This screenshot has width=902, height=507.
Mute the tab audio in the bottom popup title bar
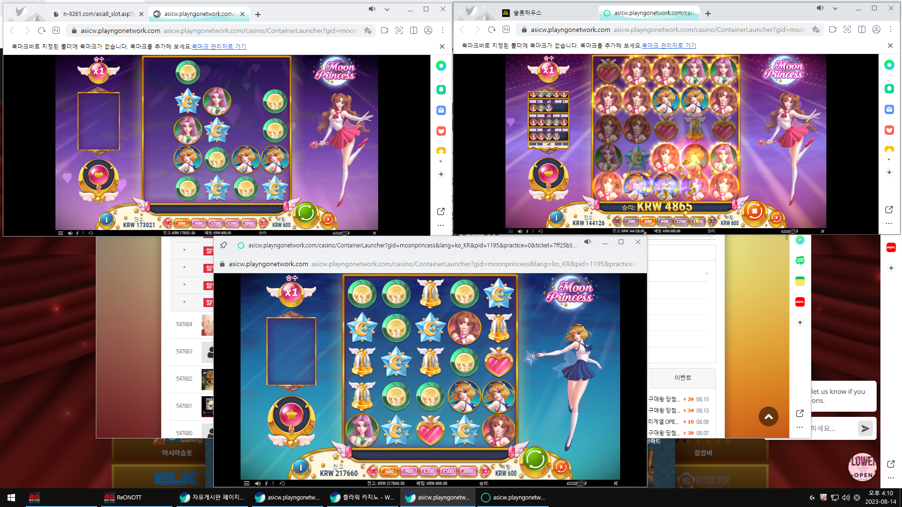588,242
